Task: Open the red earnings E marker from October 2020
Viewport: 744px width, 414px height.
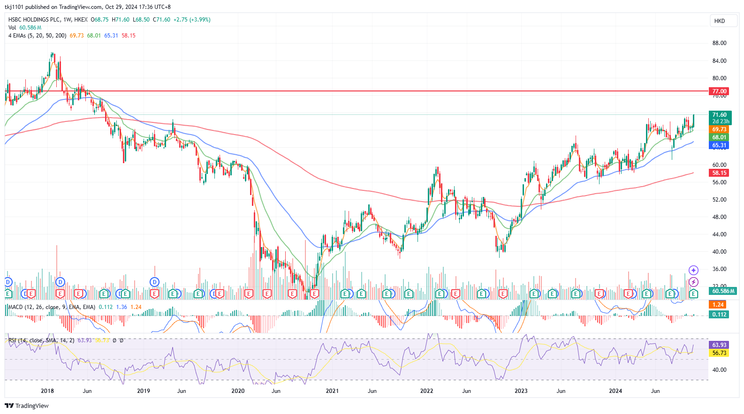Action: coord(314,294)
